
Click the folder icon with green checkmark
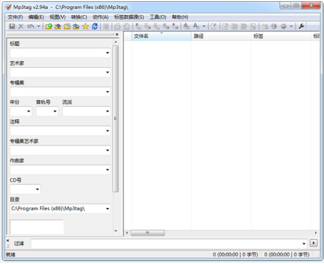point(49,26)
